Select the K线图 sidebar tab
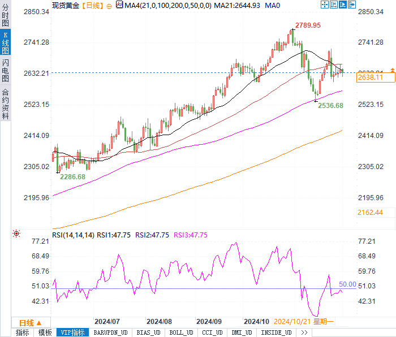 (x=5, y=43)
